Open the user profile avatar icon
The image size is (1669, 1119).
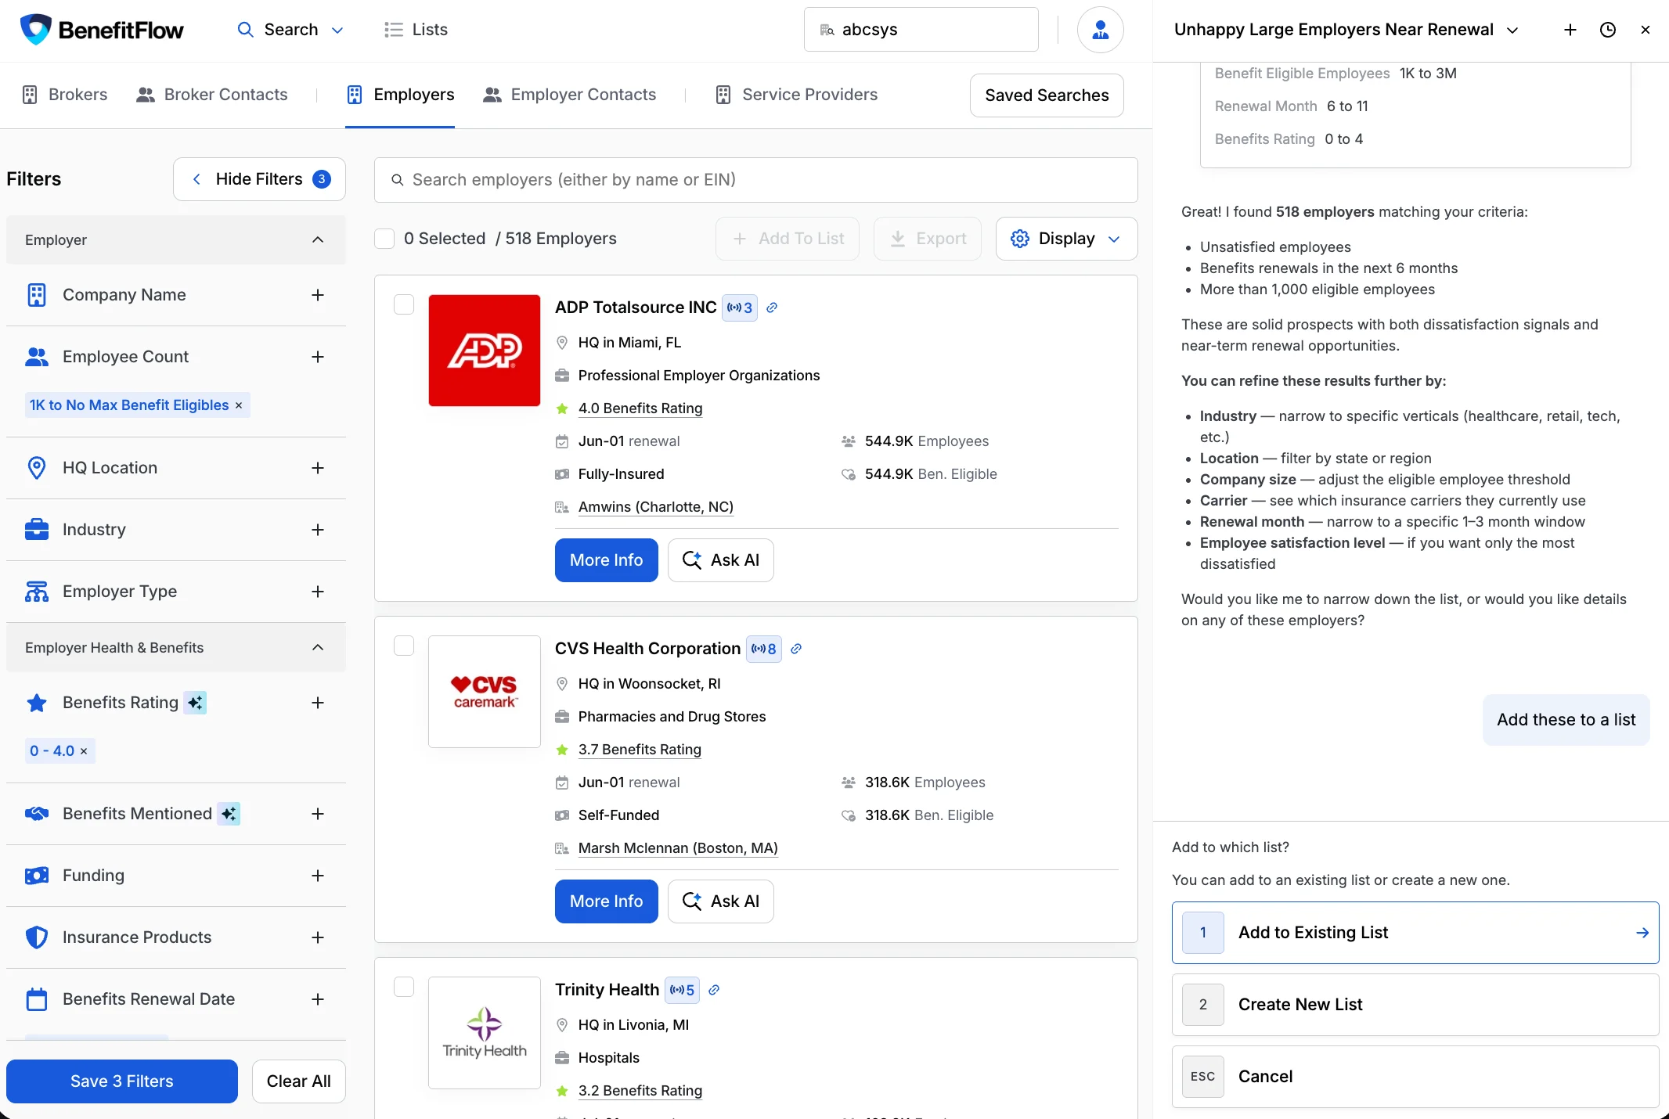pyautogui.click(x=1100, y=30)
